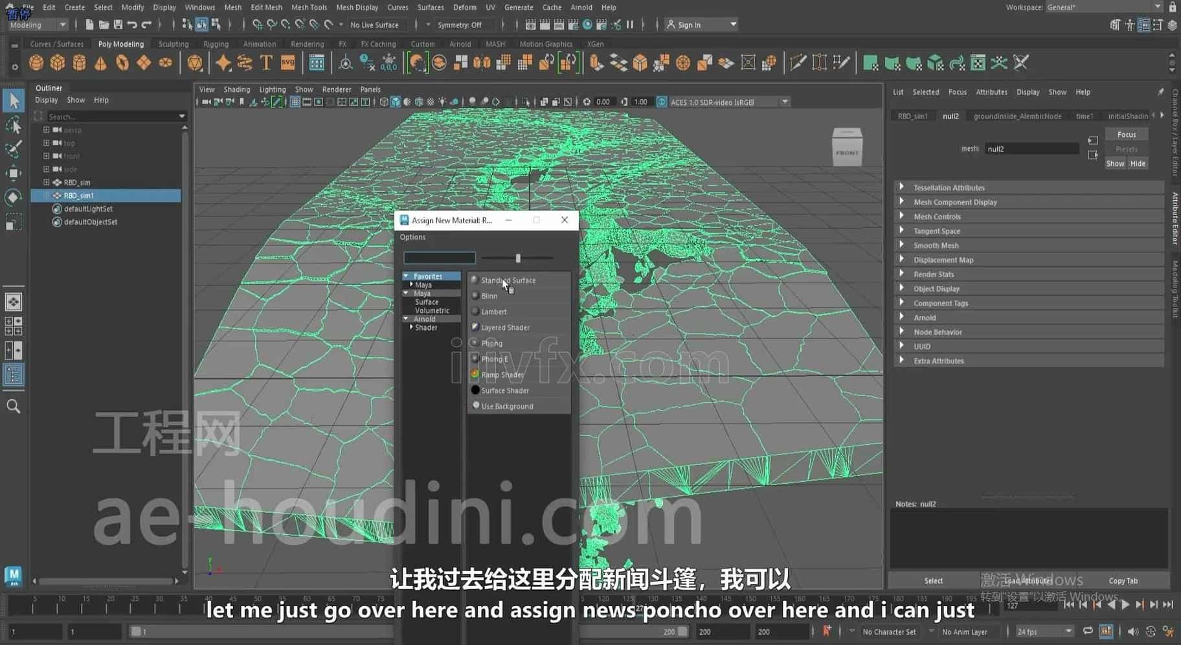Click the New scene icon
The image size is (1181, 645).
(x=89, y=25)
